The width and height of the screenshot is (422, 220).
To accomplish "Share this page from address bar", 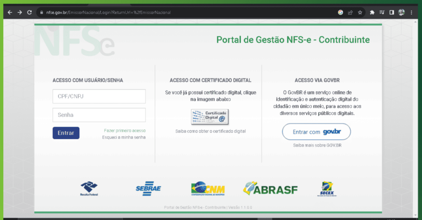I will click(350, 12).
